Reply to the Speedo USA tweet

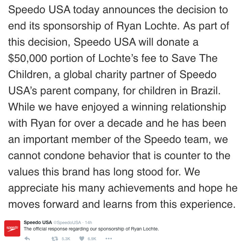28,239
